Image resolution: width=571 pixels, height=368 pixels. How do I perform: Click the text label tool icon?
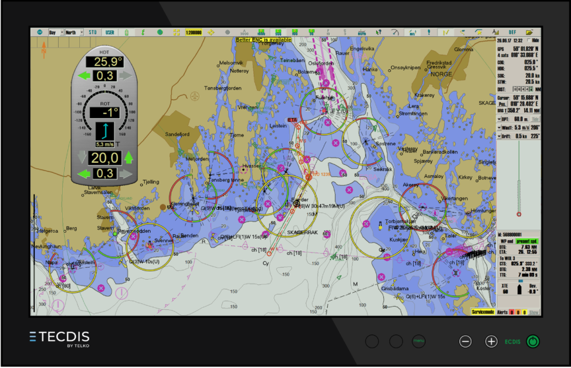(x=496, y=32)
